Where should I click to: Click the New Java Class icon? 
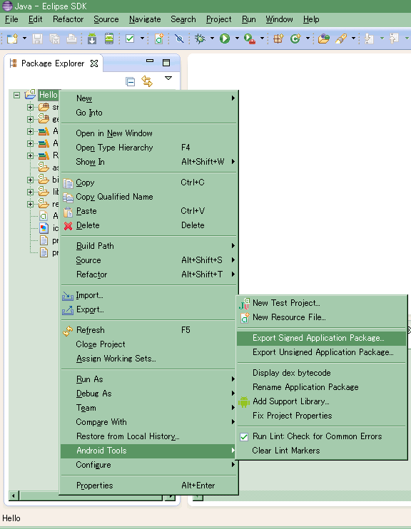pos(295,38)
